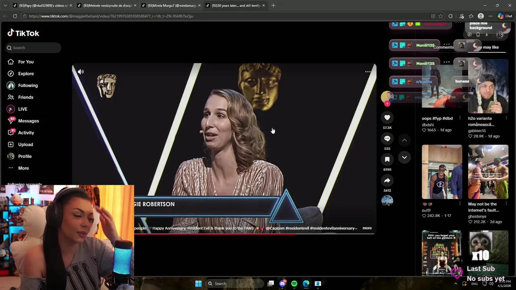This screenshot has width=516, height=290.
Task: Open gabimrc15 author link
Action: 477,130
